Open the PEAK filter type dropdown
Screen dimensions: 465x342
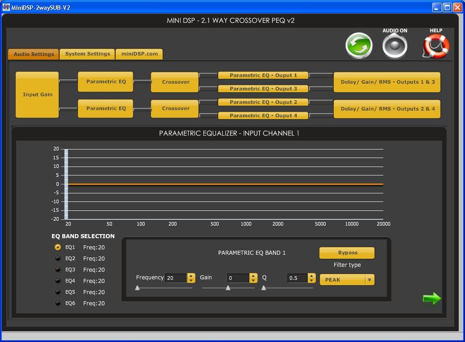(347, 280)
